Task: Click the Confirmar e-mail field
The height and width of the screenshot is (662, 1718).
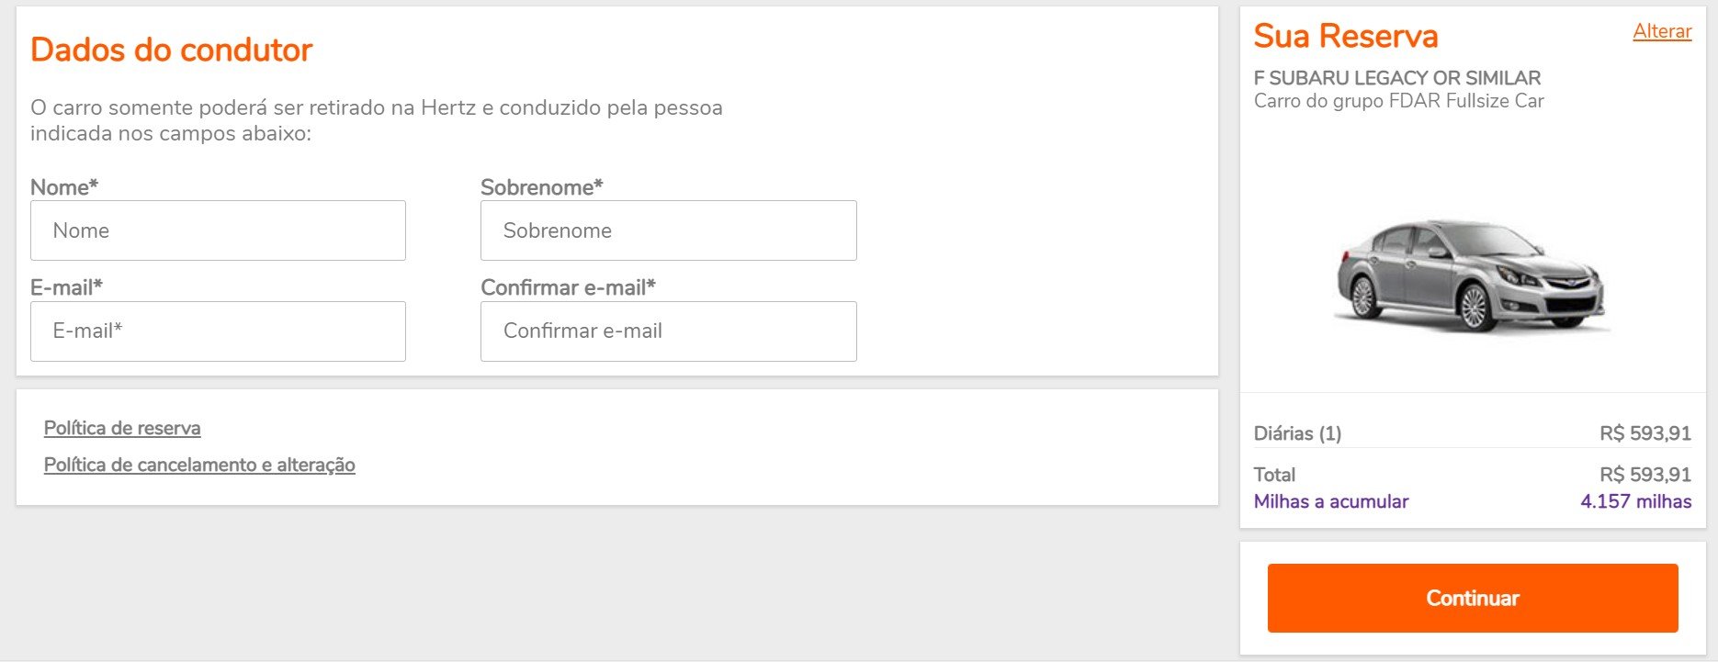Action: pos(668,331)
